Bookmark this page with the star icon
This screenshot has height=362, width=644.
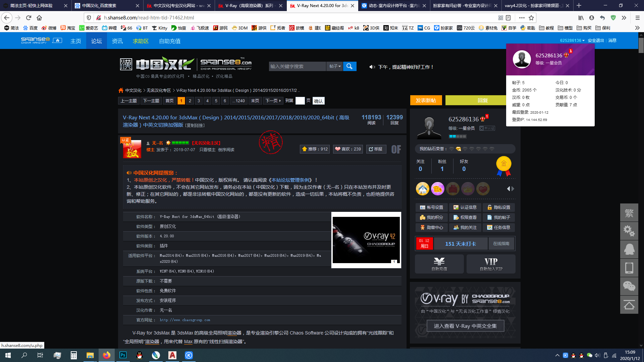(x=531, y=18)
